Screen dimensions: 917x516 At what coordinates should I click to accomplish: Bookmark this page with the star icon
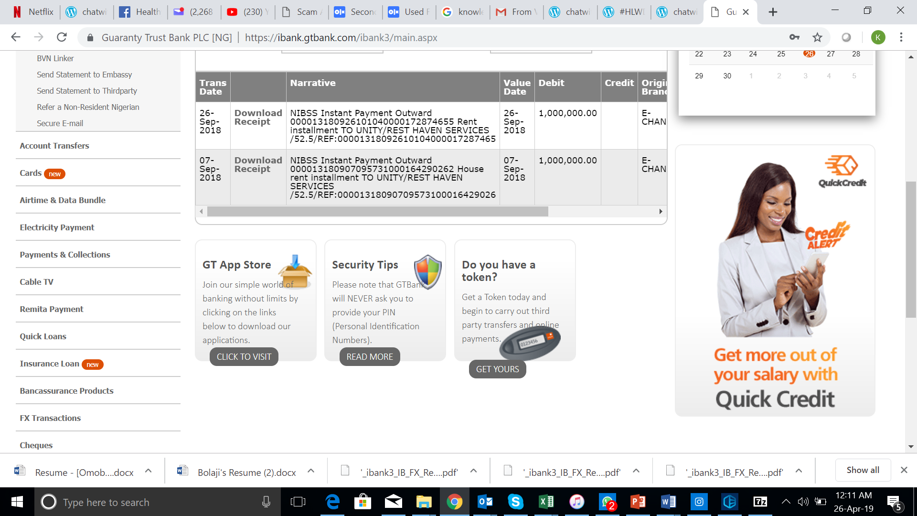pos(817,37)
